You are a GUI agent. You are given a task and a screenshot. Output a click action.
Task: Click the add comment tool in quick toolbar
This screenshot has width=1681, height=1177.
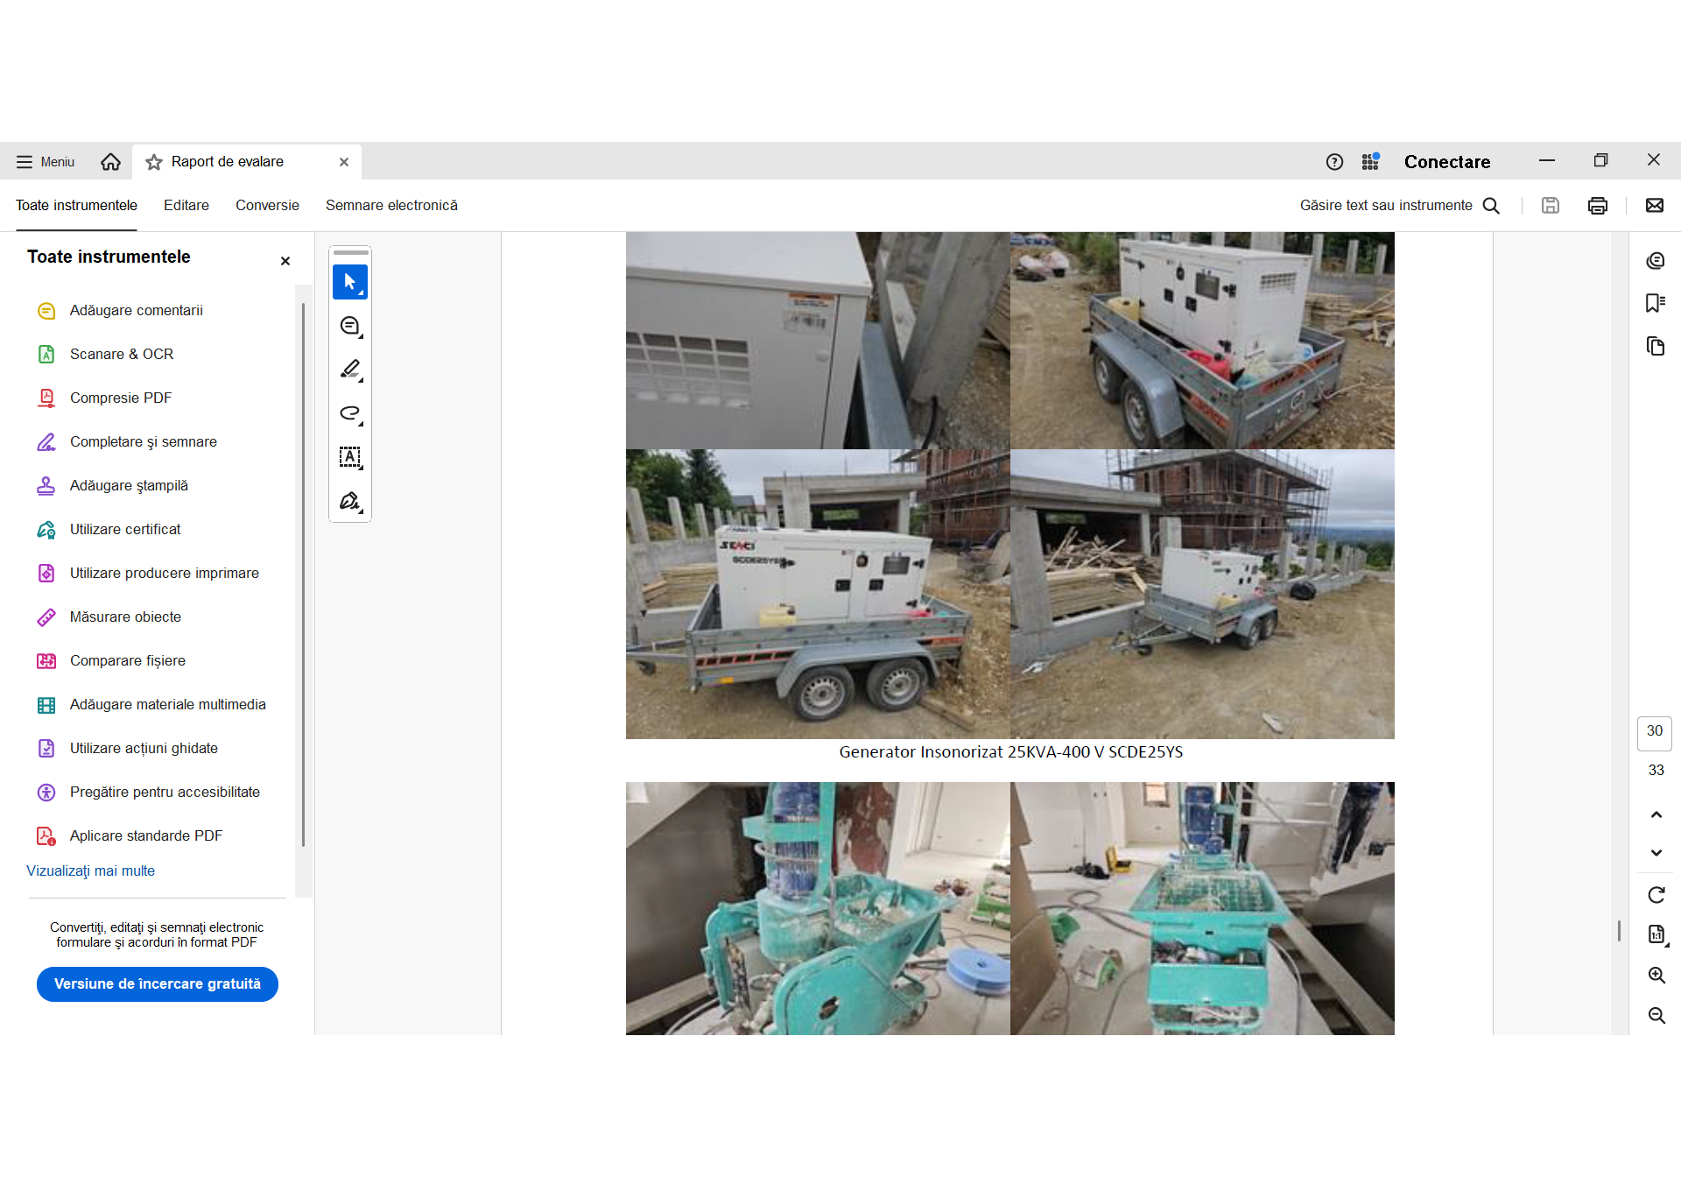point(349,326)
